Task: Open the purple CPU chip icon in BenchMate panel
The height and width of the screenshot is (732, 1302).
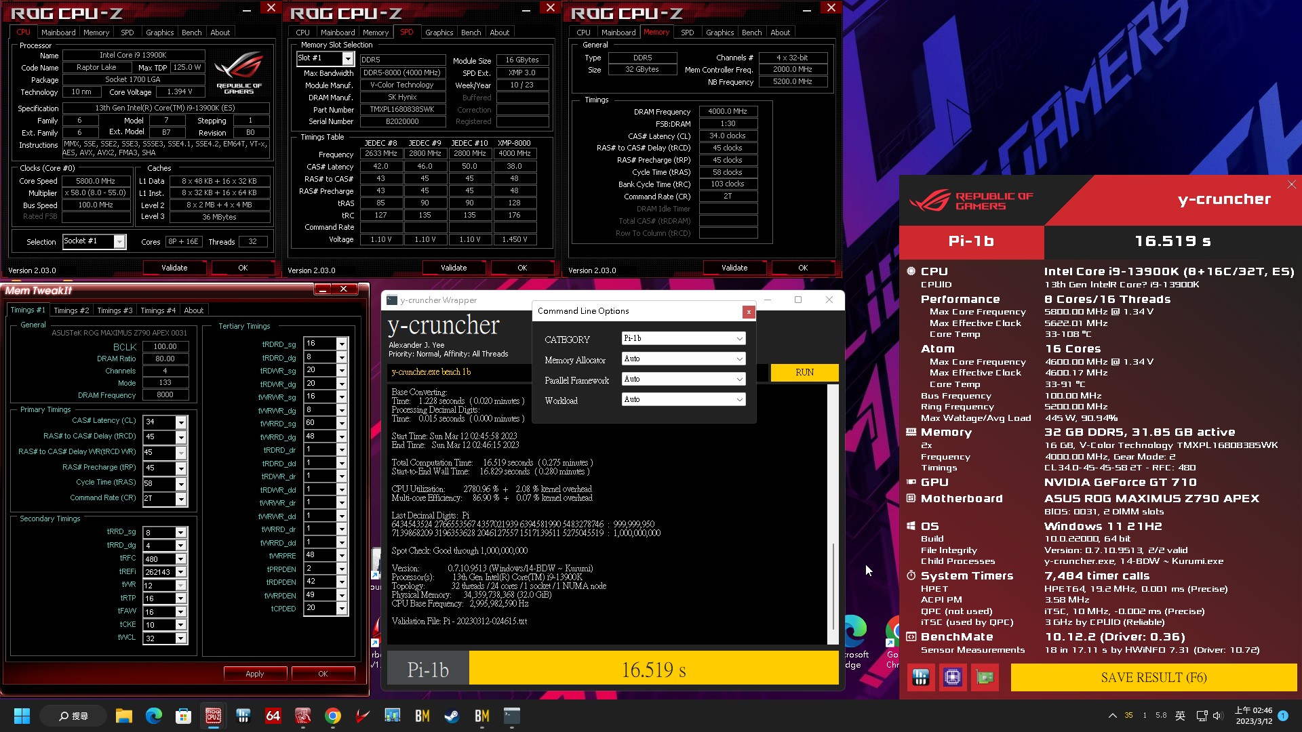Action: coord(953,677)
